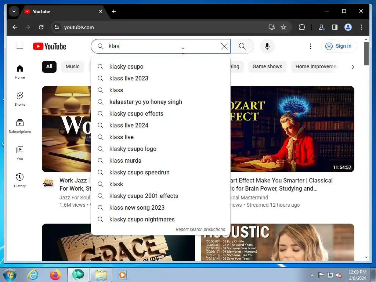Viewport: 376px width, 282px height.
Task: Open the media player taskbar icon
Action: point(123,275)
